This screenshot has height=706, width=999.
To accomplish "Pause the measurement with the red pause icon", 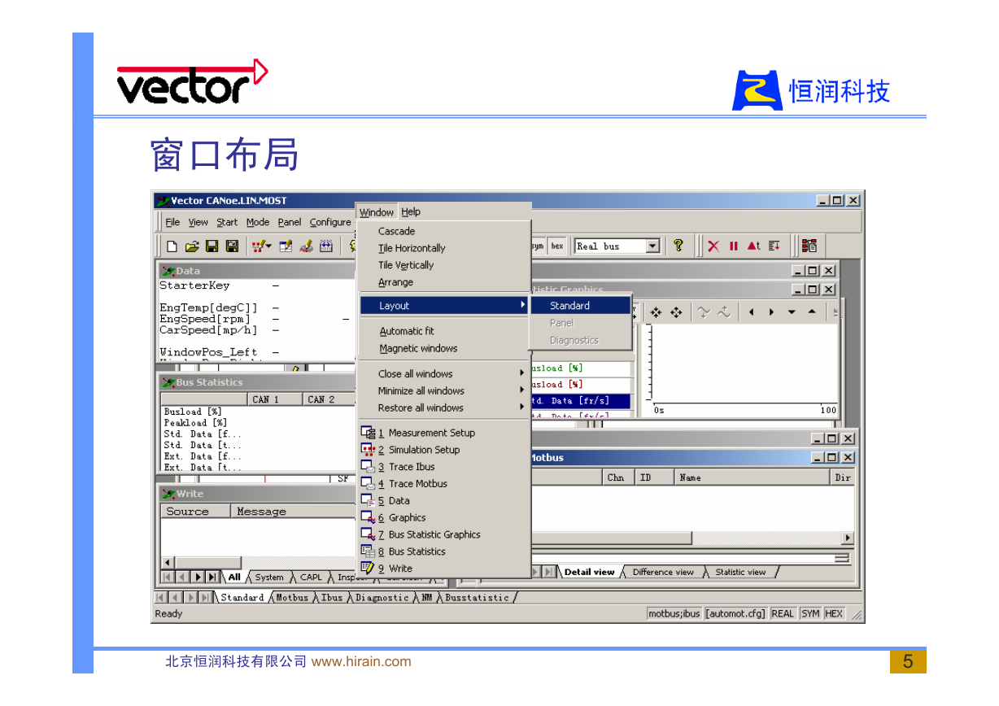I will (734, 246).
